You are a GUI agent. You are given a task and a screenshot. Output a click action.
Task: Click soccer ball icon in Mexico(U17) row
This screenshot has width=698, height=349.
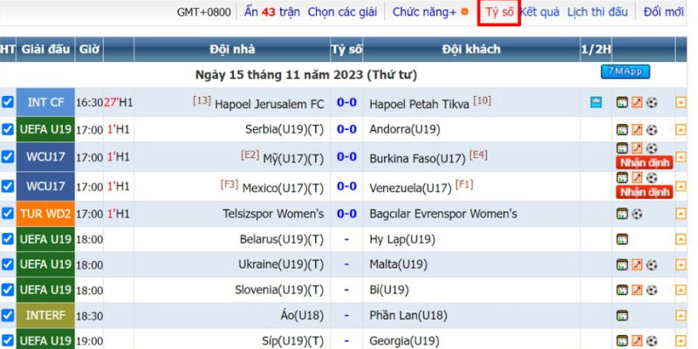(652, 177)
